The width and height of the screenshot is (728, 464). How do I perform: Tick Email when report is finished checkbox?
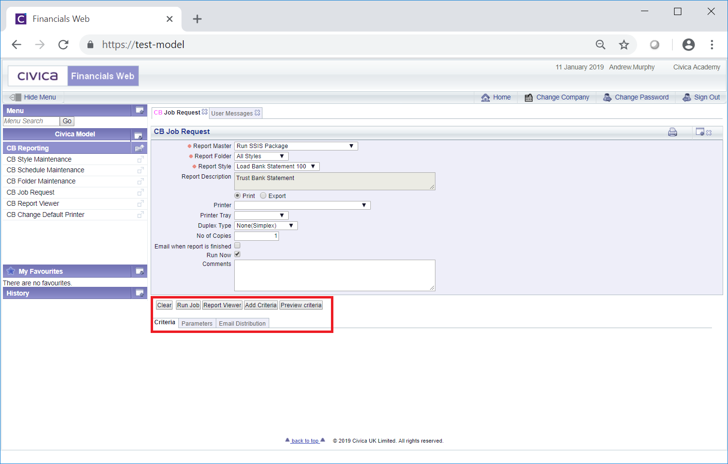pos(237,246)
